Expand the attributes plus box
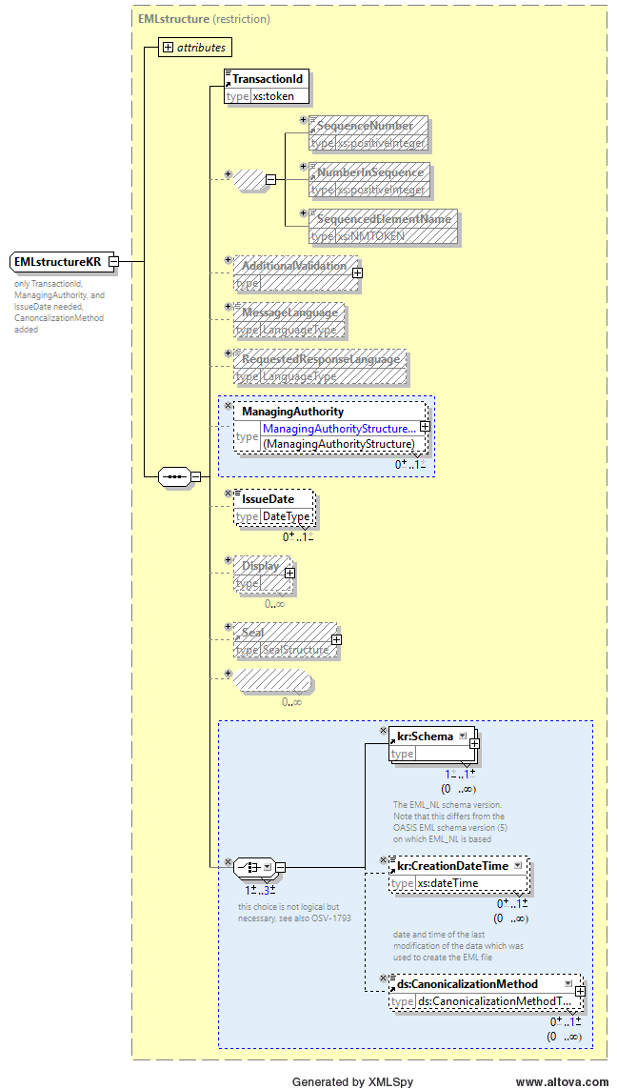The height and width of the screenshot is (1089, 617). point(168,48)
